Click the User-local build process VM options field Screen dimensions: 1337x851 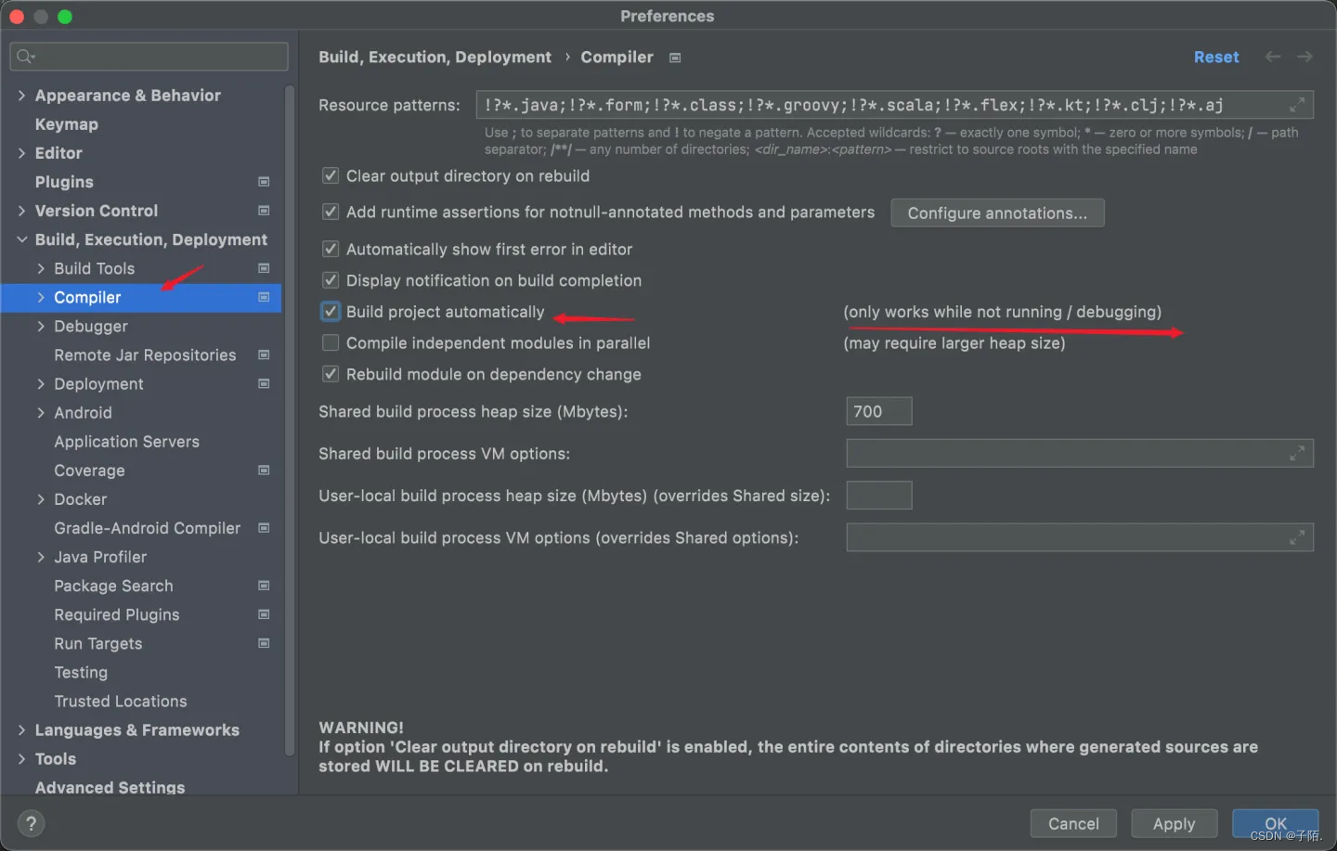(x=1080, y=537)
